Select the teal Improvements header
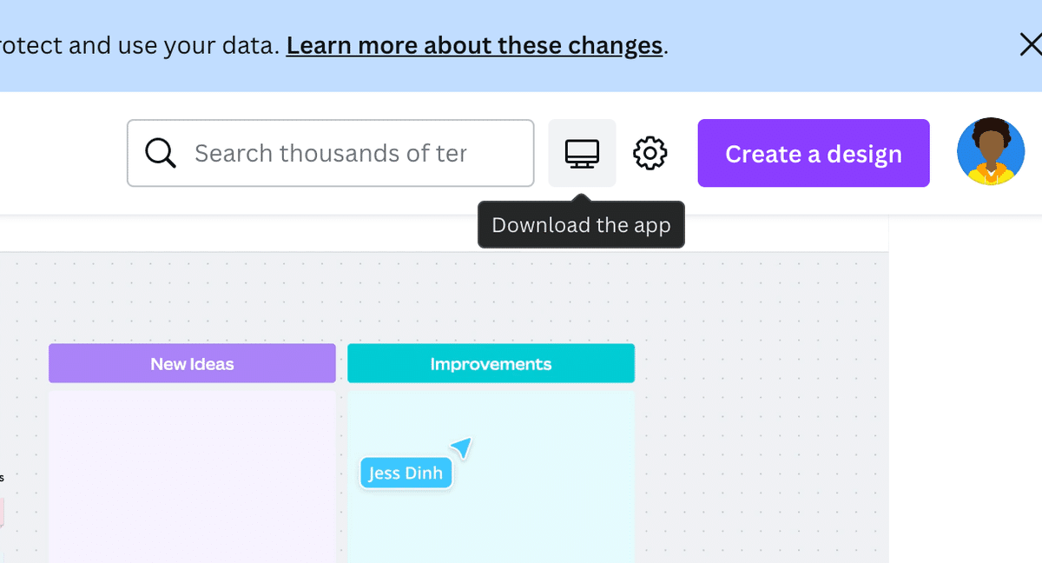Screen dimensions: 1042x563 491,363
